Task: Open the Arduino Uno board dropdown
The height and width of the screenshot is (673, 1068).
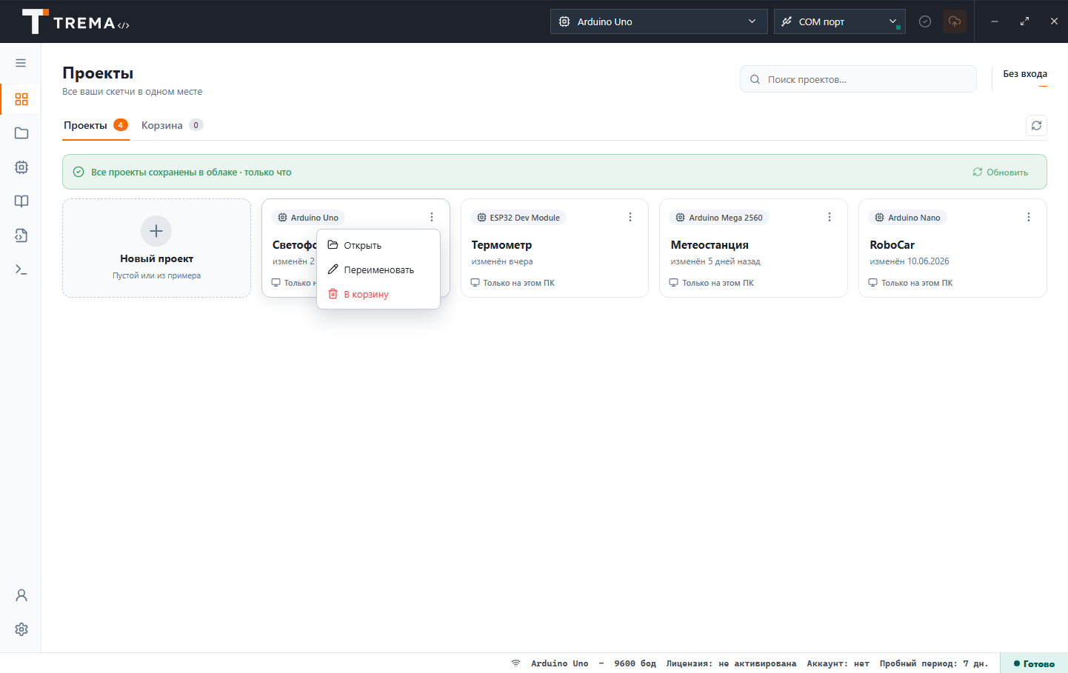Action: [658, 21]
